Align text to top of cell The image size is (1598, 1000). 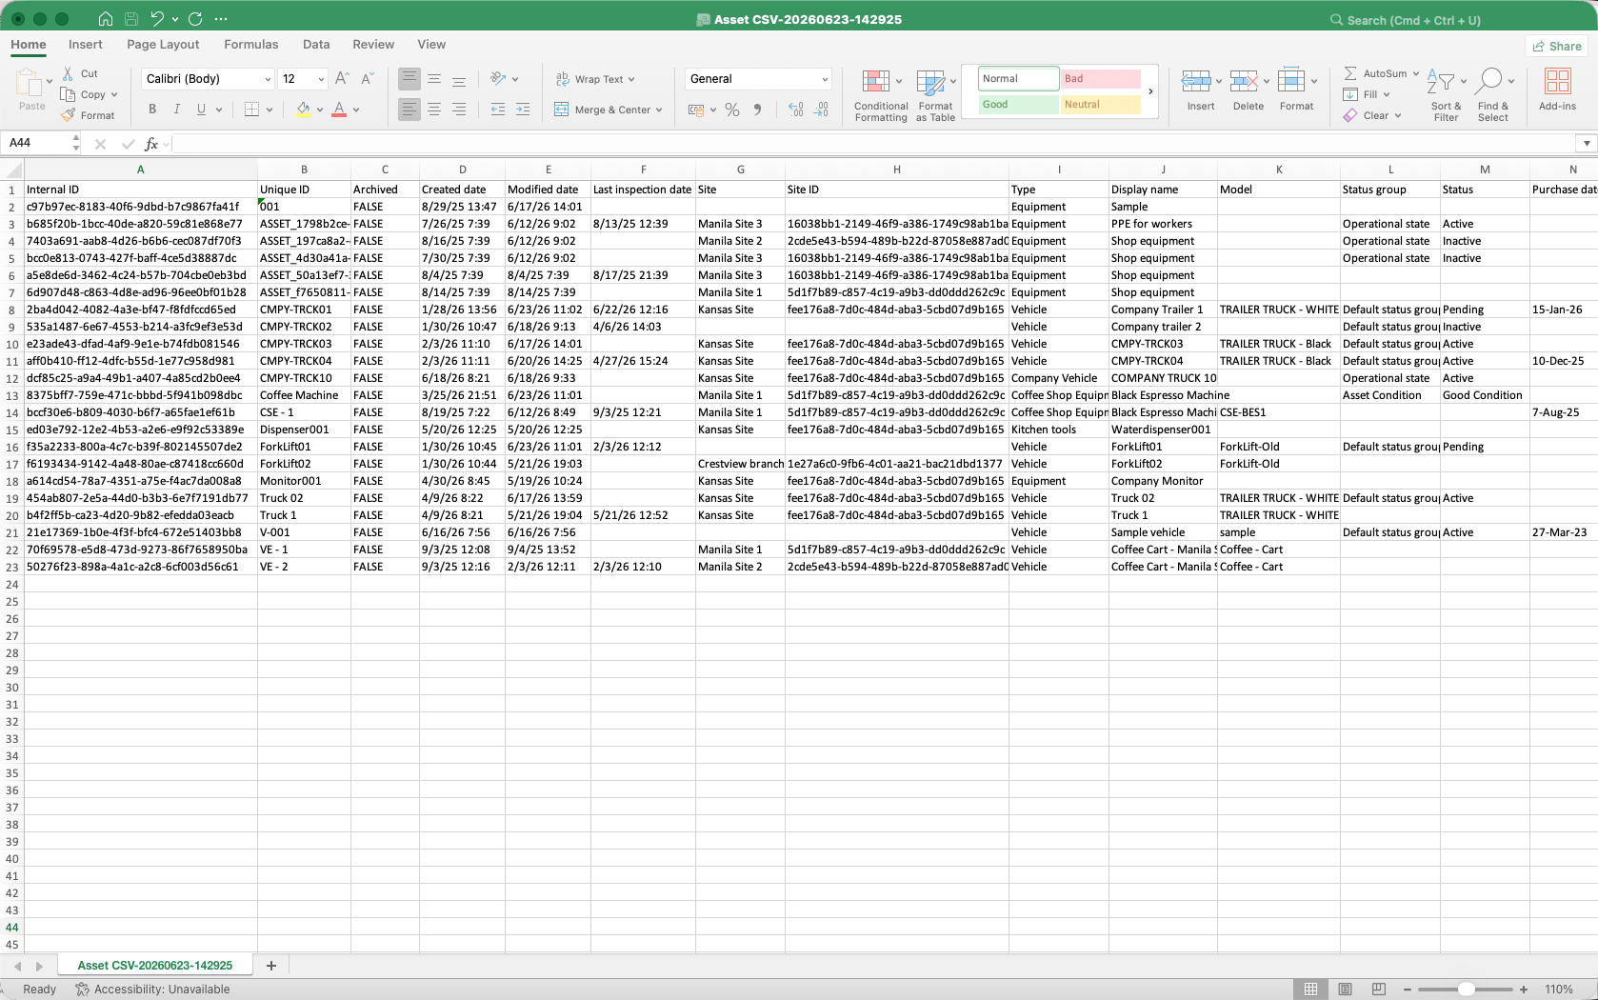click(x=409, y=79)
